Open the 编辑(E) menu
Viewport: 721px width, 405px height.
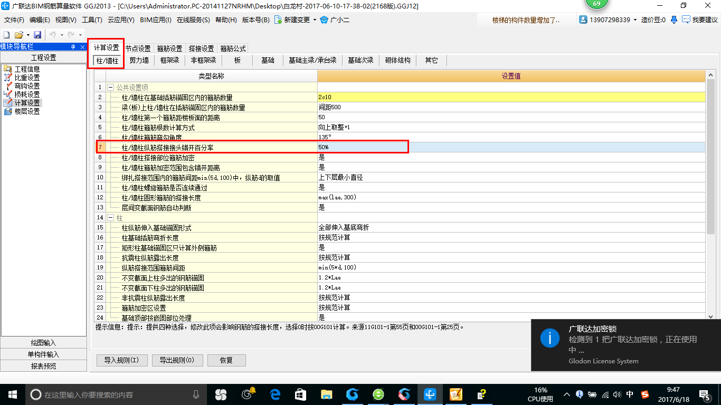pos(40,20)
